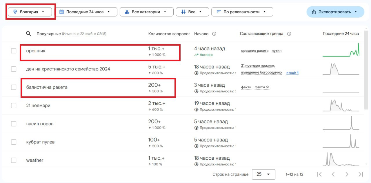Tick the checkbox for орешник
Image resolution: width=371 pixels, height=183 pixels.
click(x=14, y=51)
